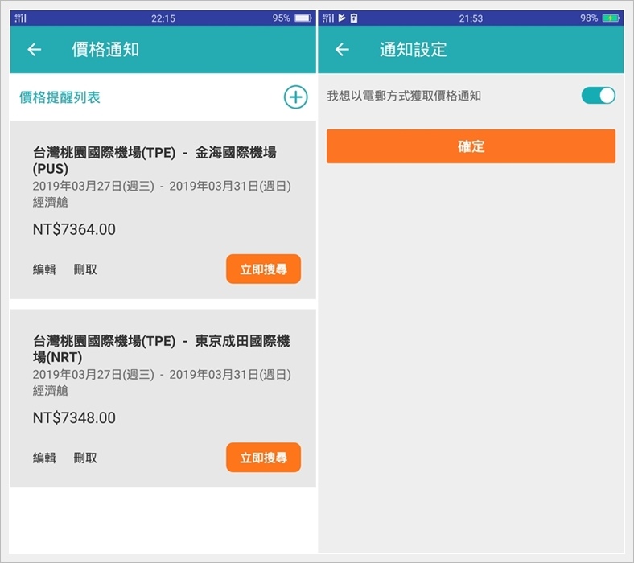
Task: Tap the signal strength icon at 22:15
Action: click(x=20, y=18)
